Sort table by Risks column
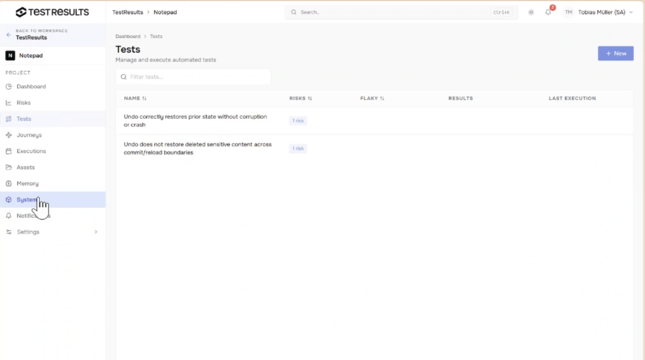Viewport: 645px width, 360px height. click(x=301, y=98)
